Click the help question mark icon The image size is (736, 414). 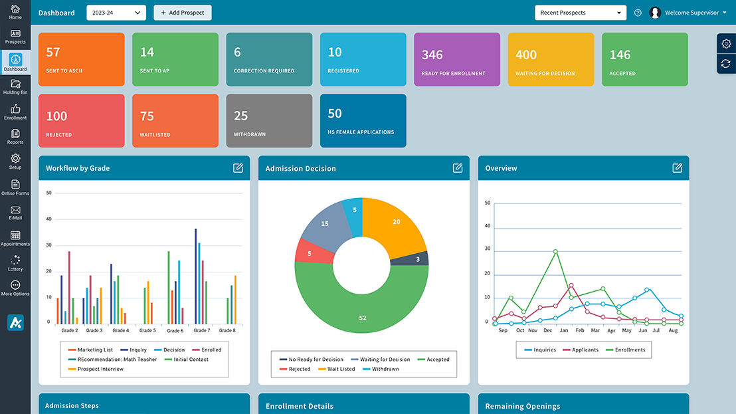tap(638, 12)
